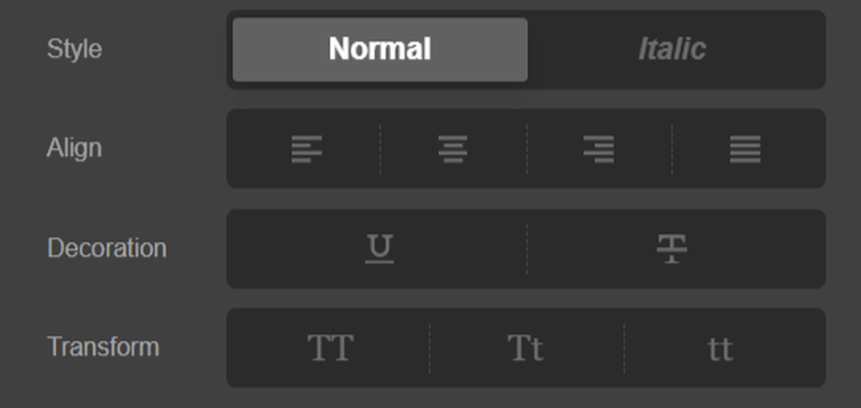Viewport: 861px width, 408px height.
Task: Choose the fully justified lines icon
Action: (745, 149)
